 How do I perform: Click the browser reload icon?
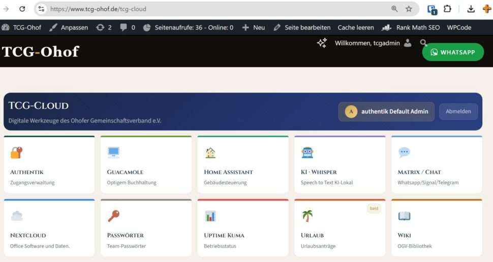[22, 9]
